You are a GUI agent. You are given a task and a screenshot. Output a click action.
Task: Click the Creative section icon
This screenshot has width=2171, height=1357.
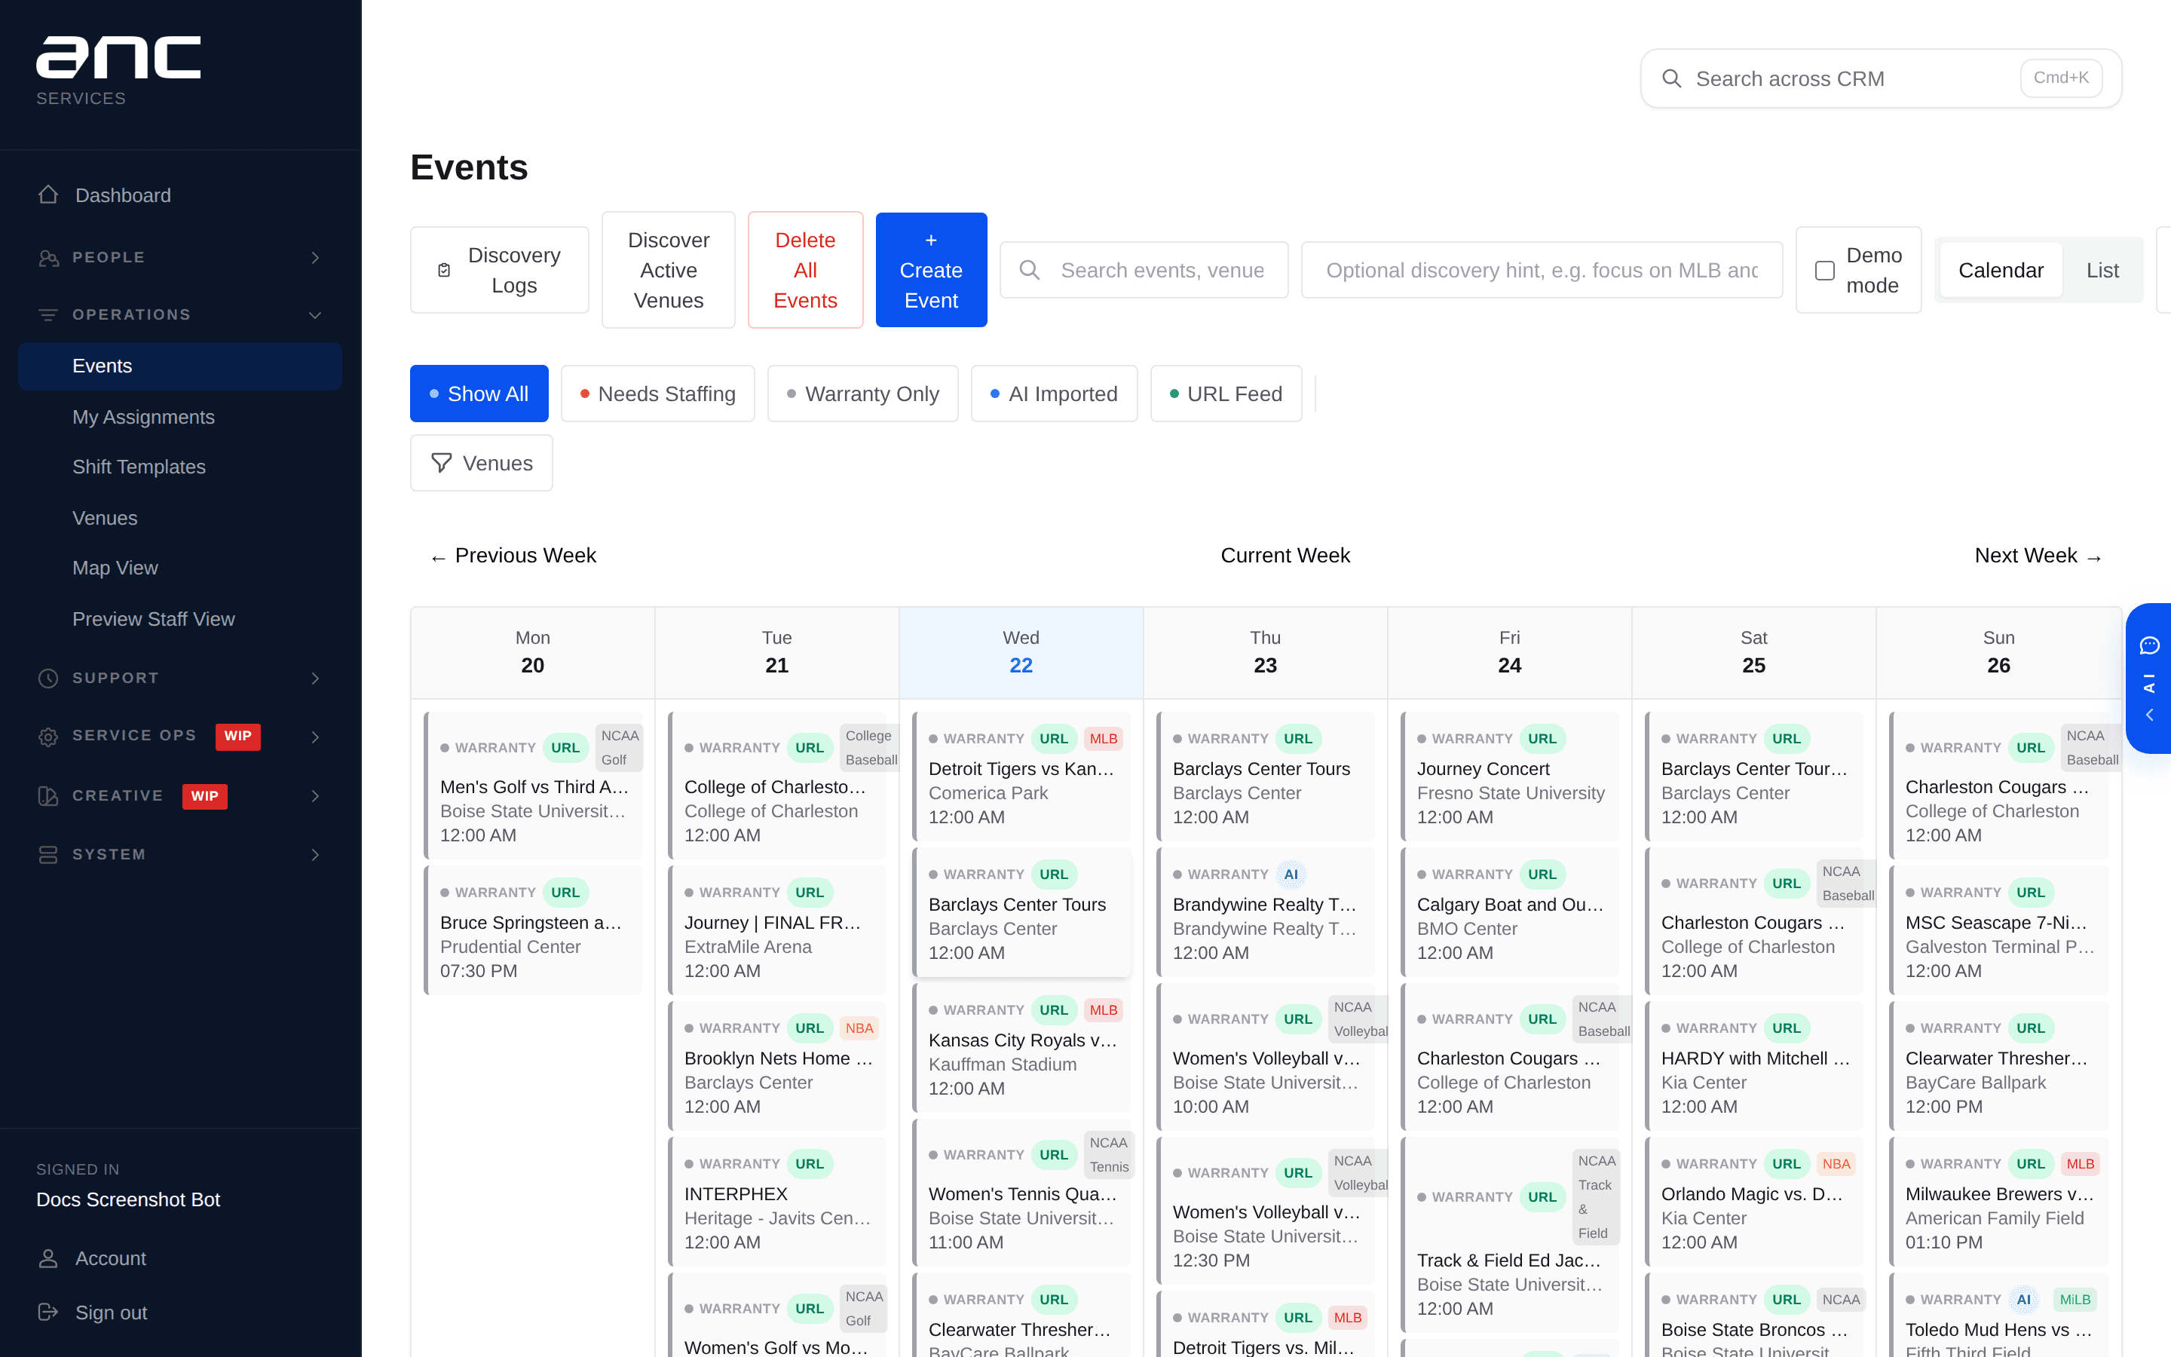tap(48, 796)
